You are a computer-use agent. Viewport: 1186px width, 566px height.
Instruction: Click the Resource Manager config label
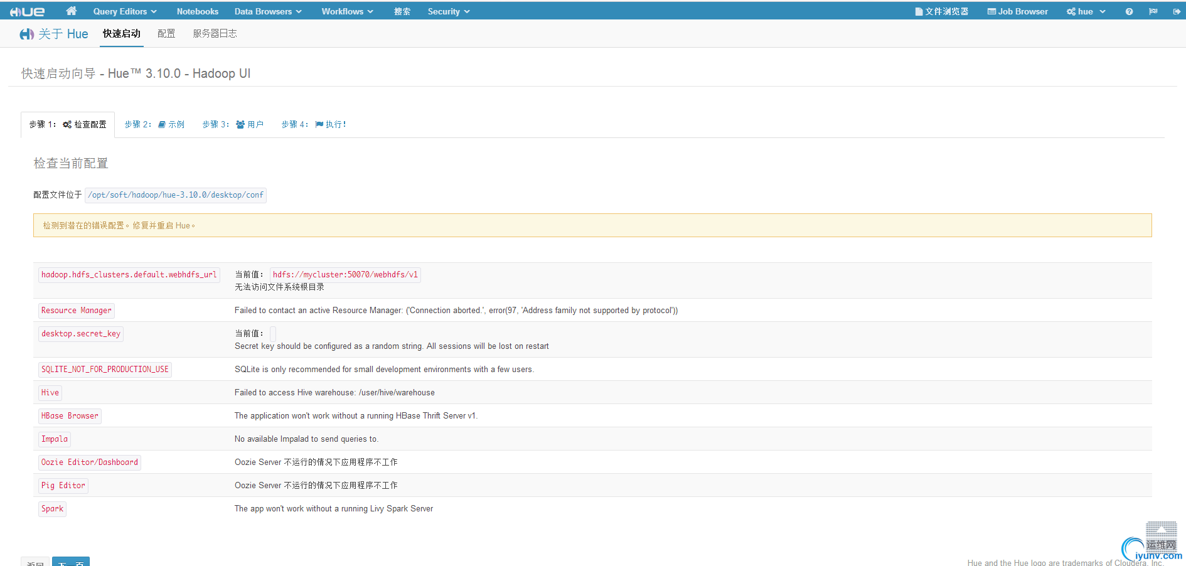point(77,311)
